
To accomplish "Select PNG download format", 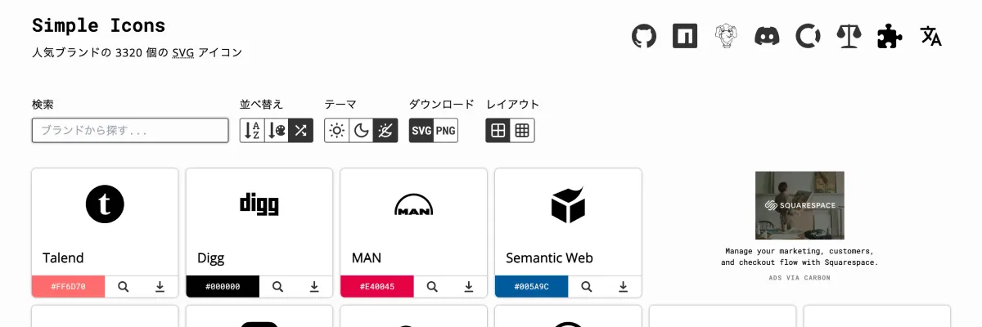I will 446,131.
